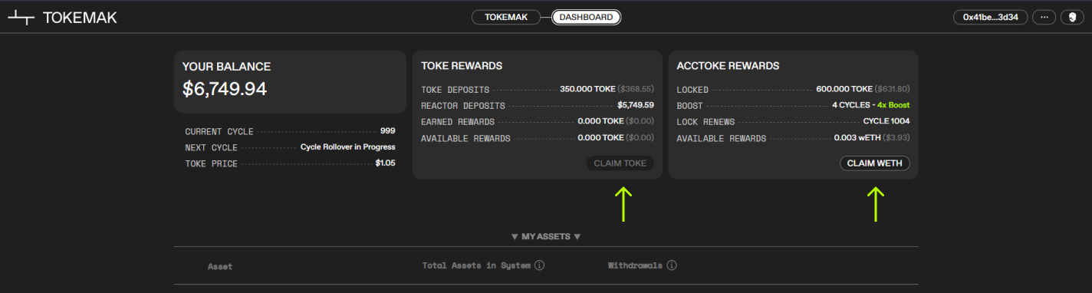
Task: Click info icon next to Withdrawals
Action: (x=671, y=265)
